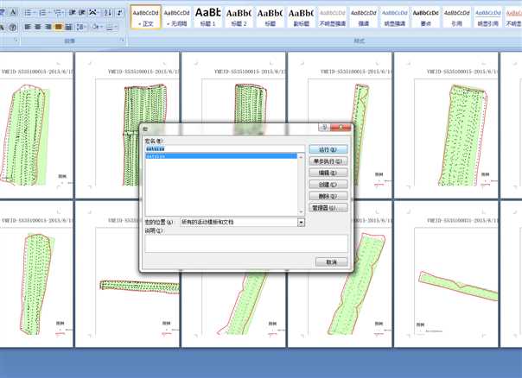Image resolution: width=522 pixels, height=378 pixels.
Task: Apply the 标题 2 style
Action: click(239, 17)
